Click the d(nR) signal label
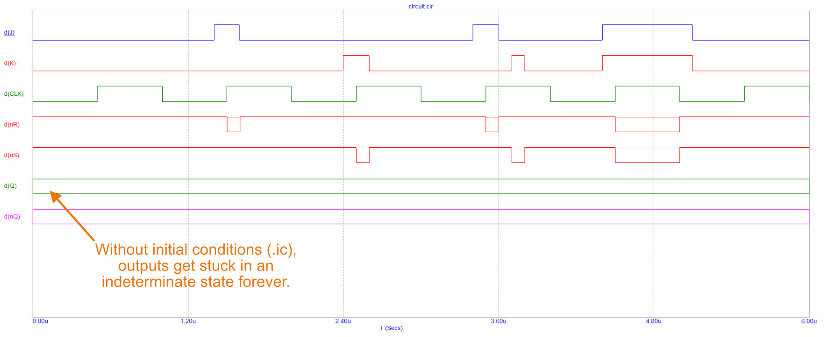Screen dimensions: 828x337 pos(12,124)
